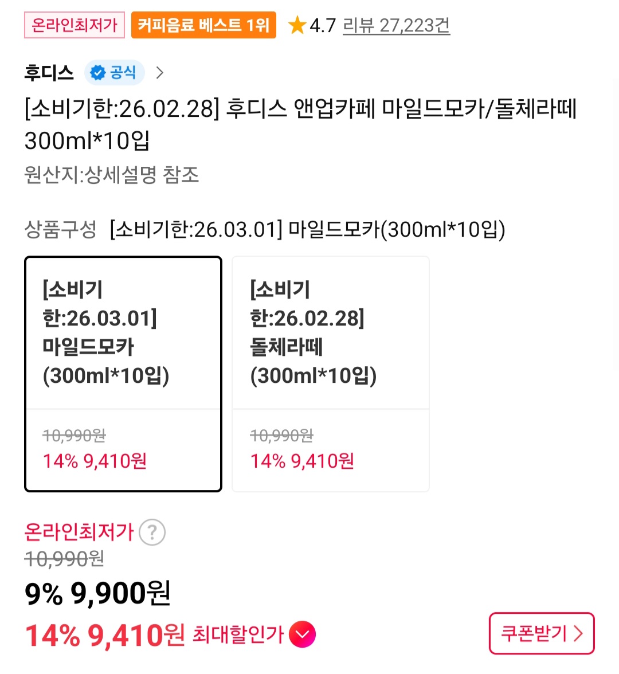Tap the 커피음료 베스트 1위 badge
The image size is (619, 674).
[x=203, y=25]
